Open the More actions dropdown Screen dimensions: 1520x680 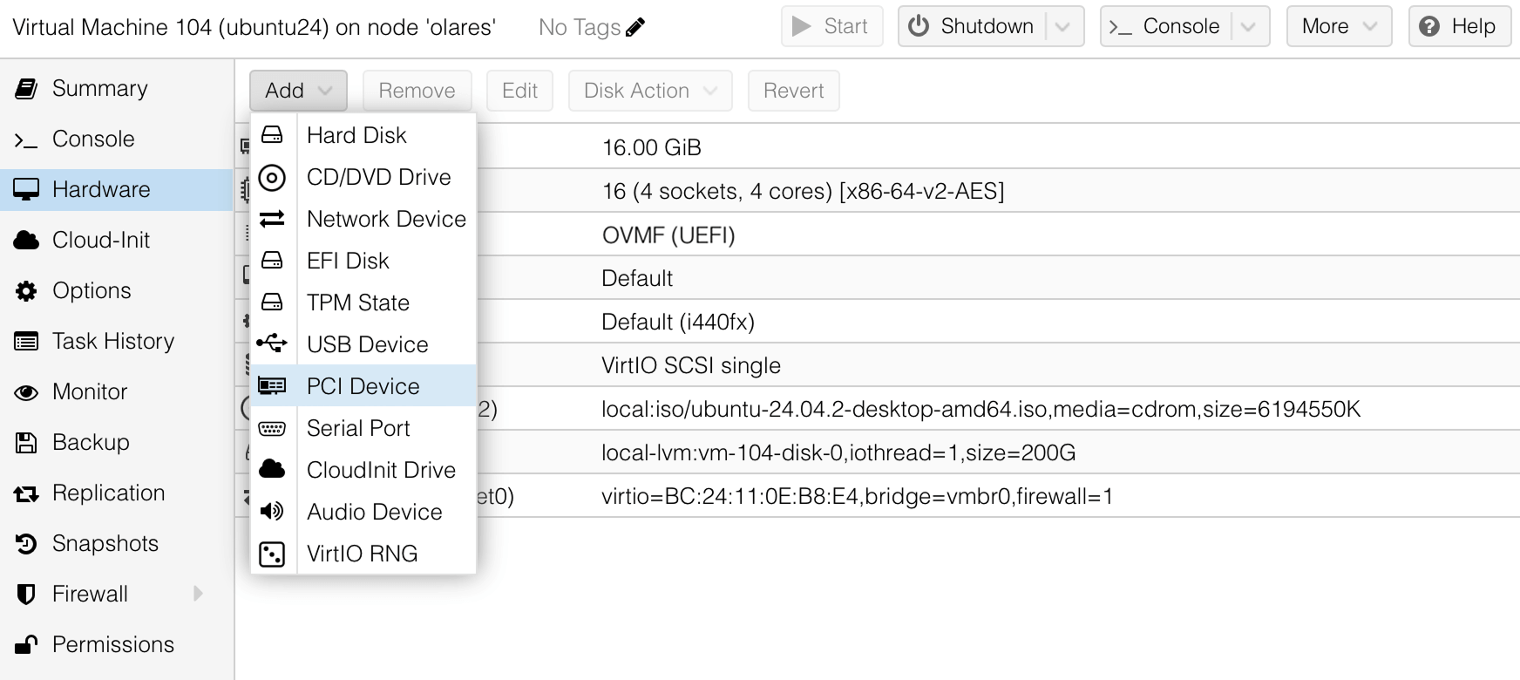click(x=1338, y=27)
